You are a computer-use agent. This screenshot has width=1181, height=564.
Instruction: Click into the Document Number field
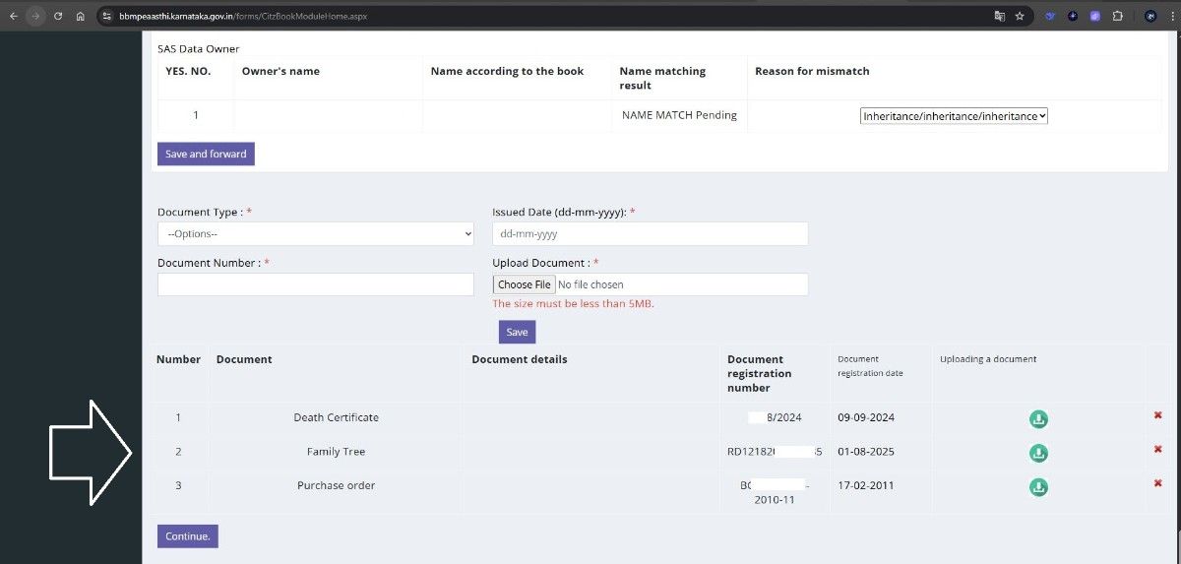click(x=316, y=284)
